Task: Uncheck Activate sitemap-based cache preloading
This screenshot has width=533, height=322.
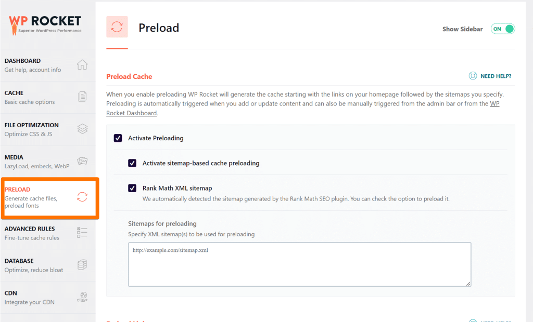Action: tap(132, 163)
